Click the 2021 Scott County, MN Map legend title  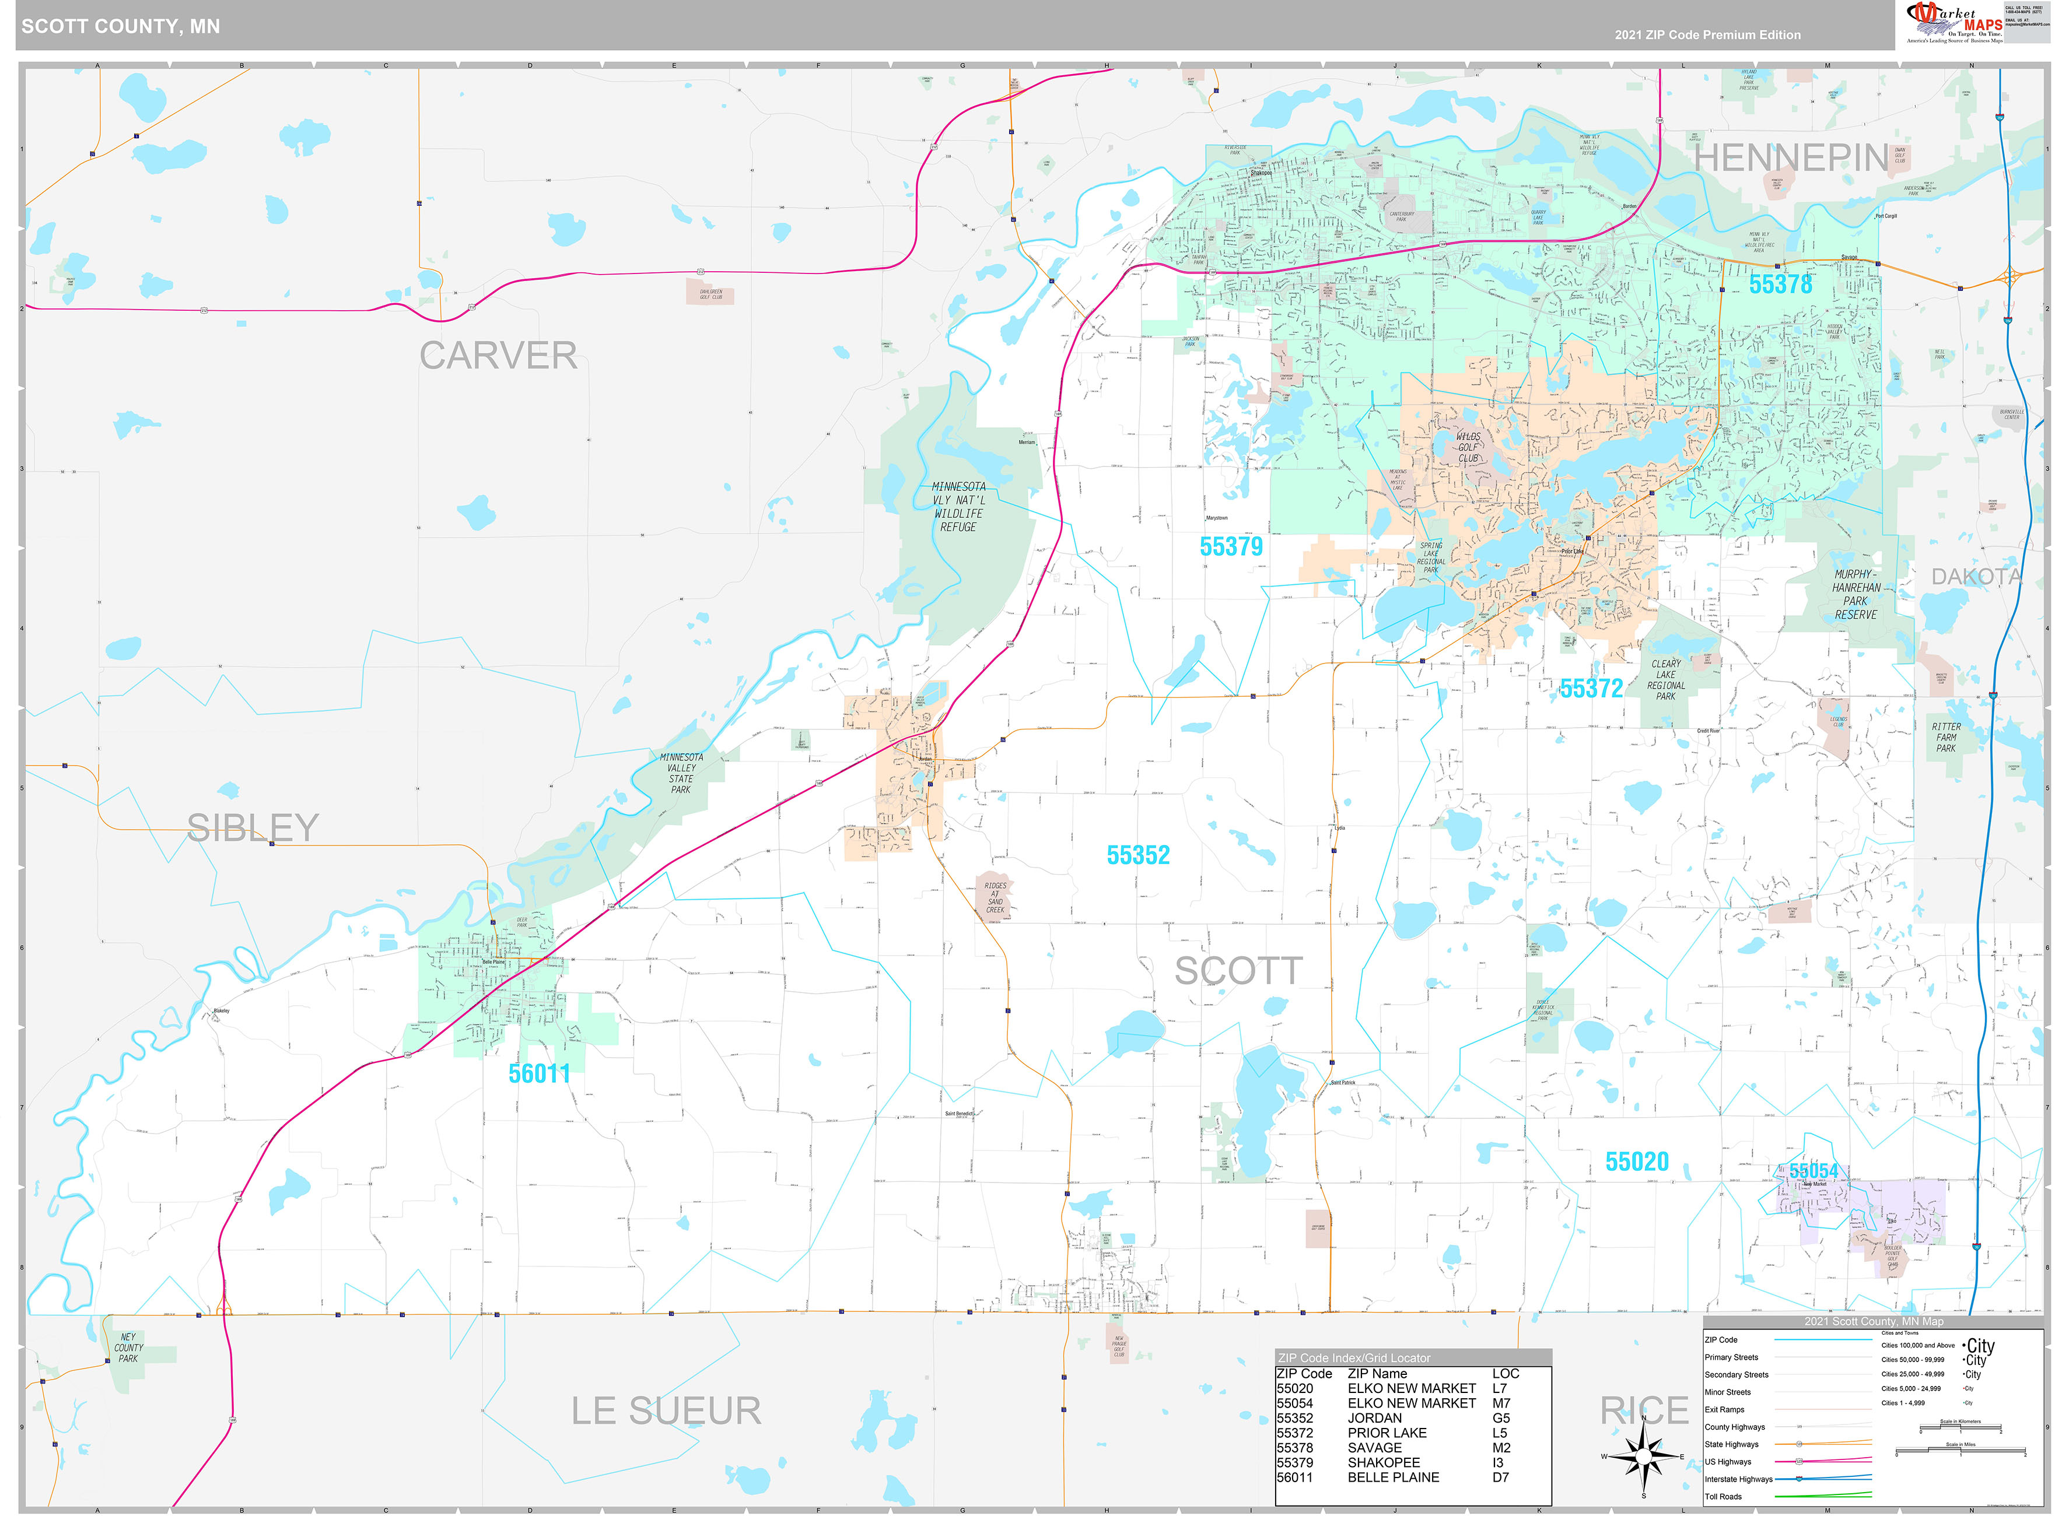(1873, 1321)
